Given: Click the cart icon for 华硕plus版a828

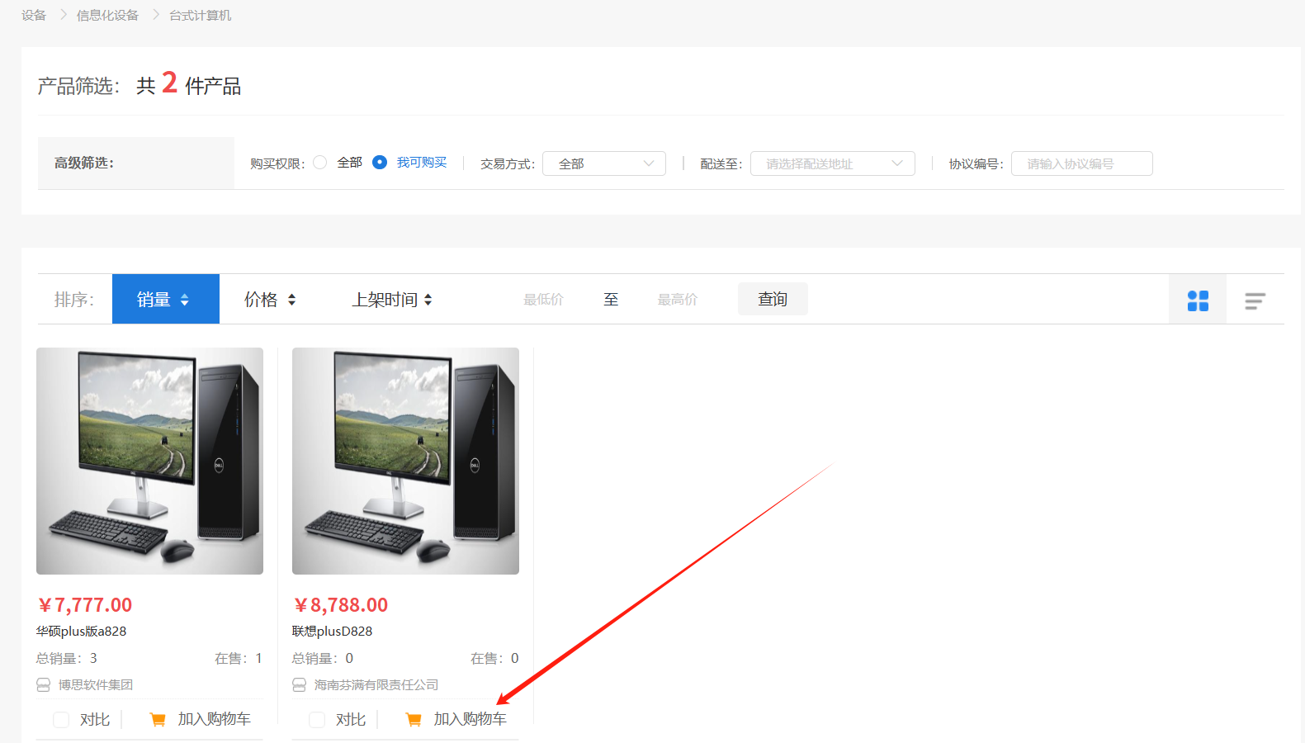Looking at the screenshot, I should pos(158,720).
